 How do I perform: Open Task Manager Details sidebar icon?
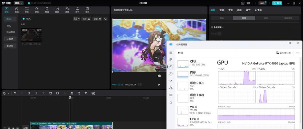[x=171, y=95]
